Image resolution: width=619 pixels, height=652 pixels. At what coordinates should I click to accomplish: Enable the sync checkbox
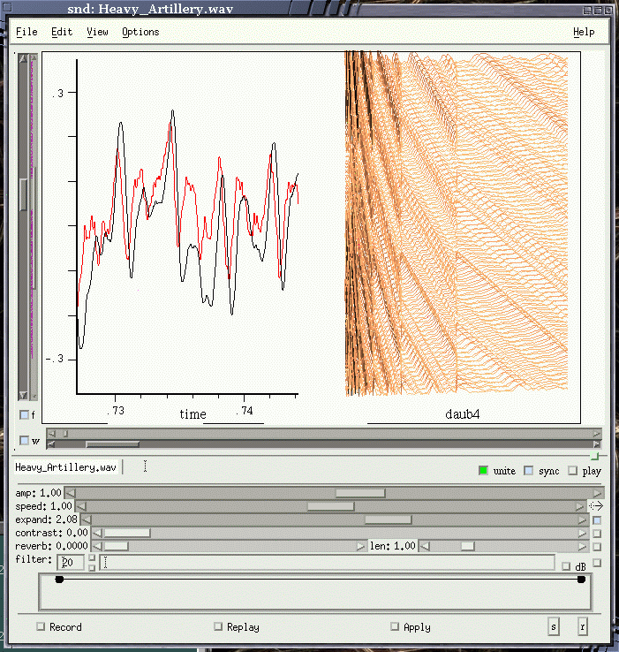click(x=529, y=471)
